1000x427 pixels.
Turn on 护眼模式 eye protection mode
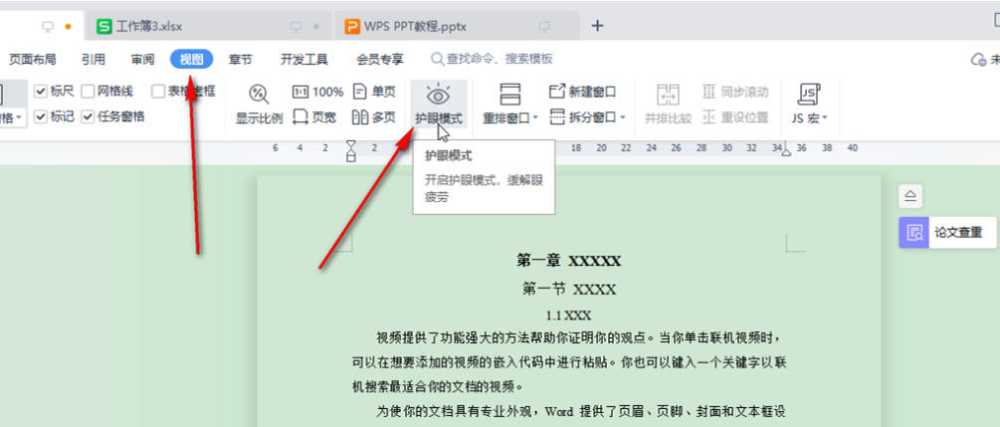coord(439,105)
